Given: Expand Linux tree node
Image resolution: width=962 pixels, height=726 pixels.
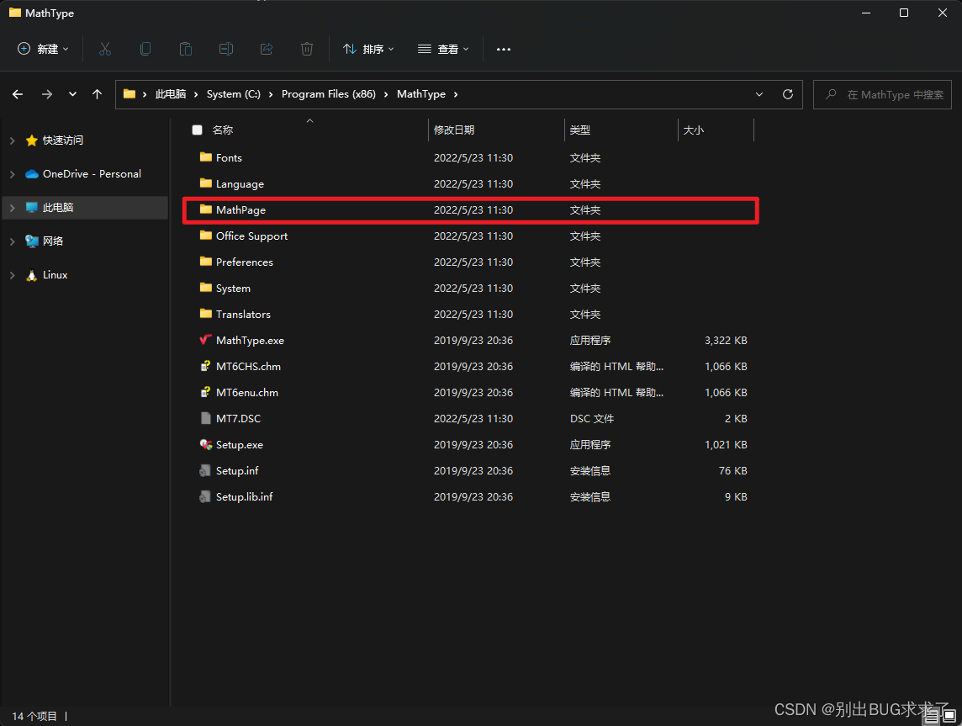Looking at the screenshot, I should pos(13,275).
